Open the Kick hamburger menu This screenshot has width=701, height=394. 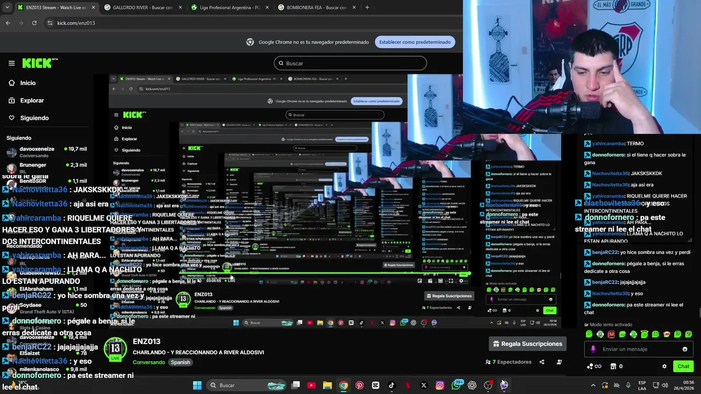point(12,63)
